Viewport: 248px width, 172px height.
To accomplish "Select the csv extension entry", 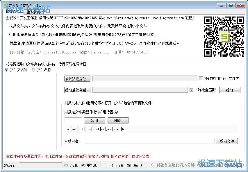I will (67, 129).
